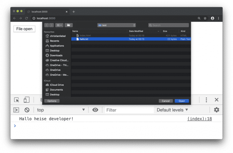Toggle DevTools device toolbar icon

[26, 100]
